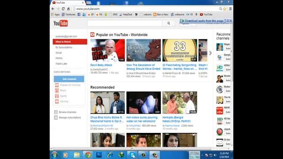
Task: Open first recommended channel avatar Magic
Action: 220,47
